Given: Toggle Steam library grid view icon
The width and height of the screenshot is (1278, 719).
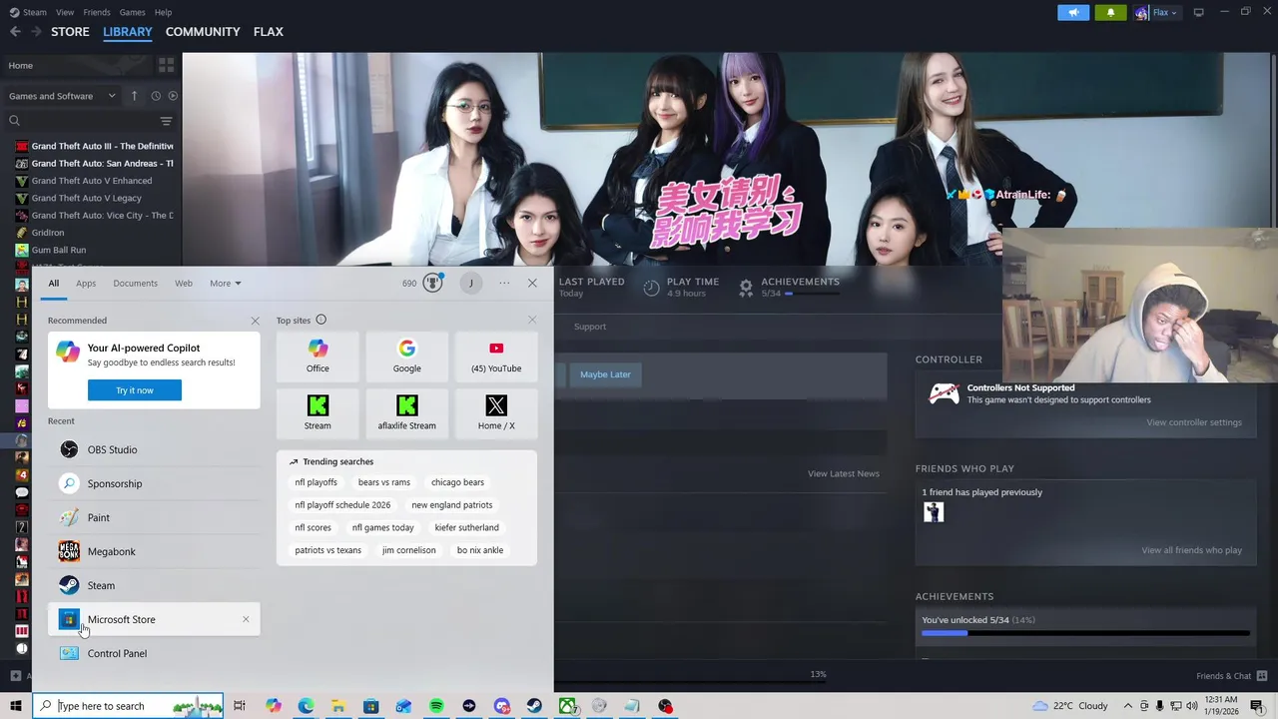Looking at the screenshot, I should [166, 65].
